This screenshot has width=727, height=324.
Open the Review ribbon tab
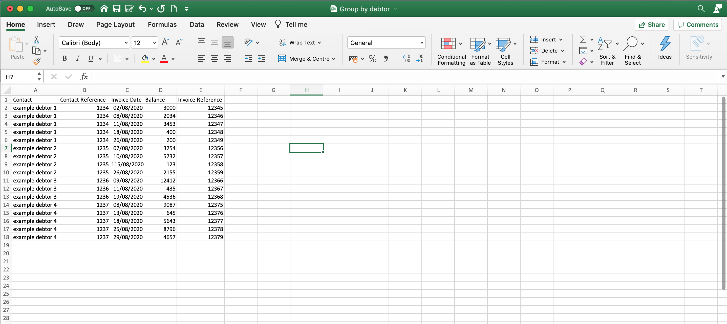(227, 25)
